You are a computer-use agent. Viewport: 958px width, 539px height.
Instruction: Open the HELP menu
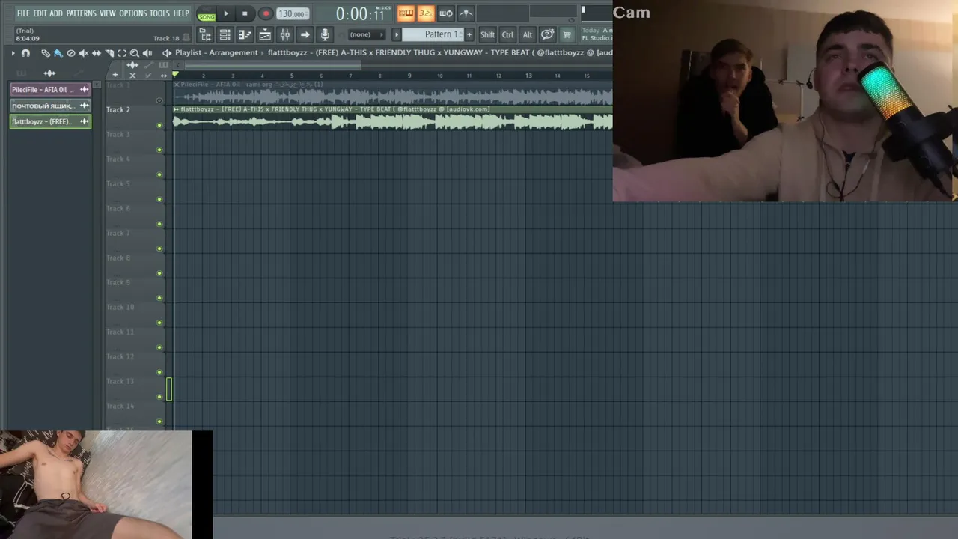pos(181,13)
